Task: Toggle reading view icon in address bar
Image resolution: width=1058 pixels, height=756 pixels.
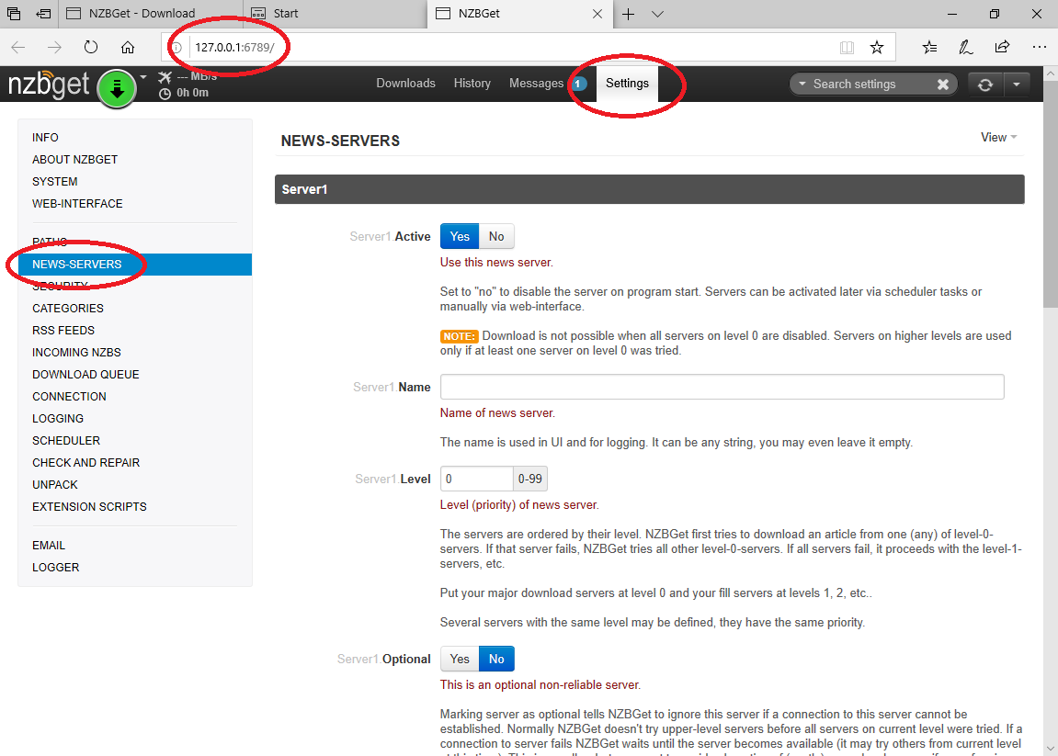Action: click(x=847, y=47)
